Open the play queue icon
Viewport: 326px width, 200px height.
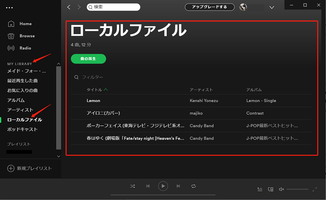260,189
